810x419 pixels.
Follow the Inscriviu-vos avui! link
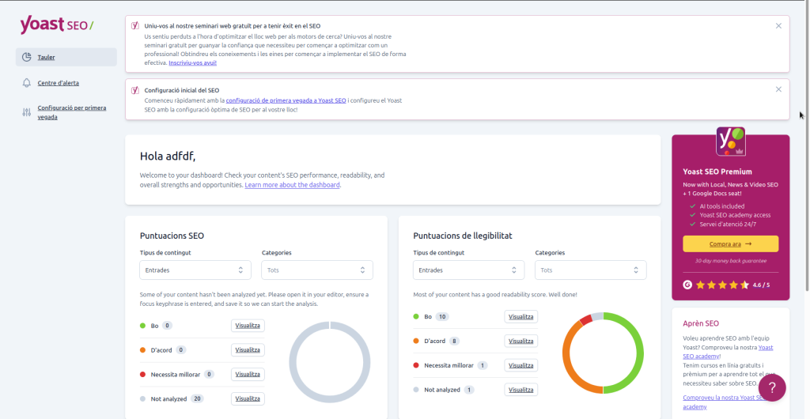click(x=192, y=62)
